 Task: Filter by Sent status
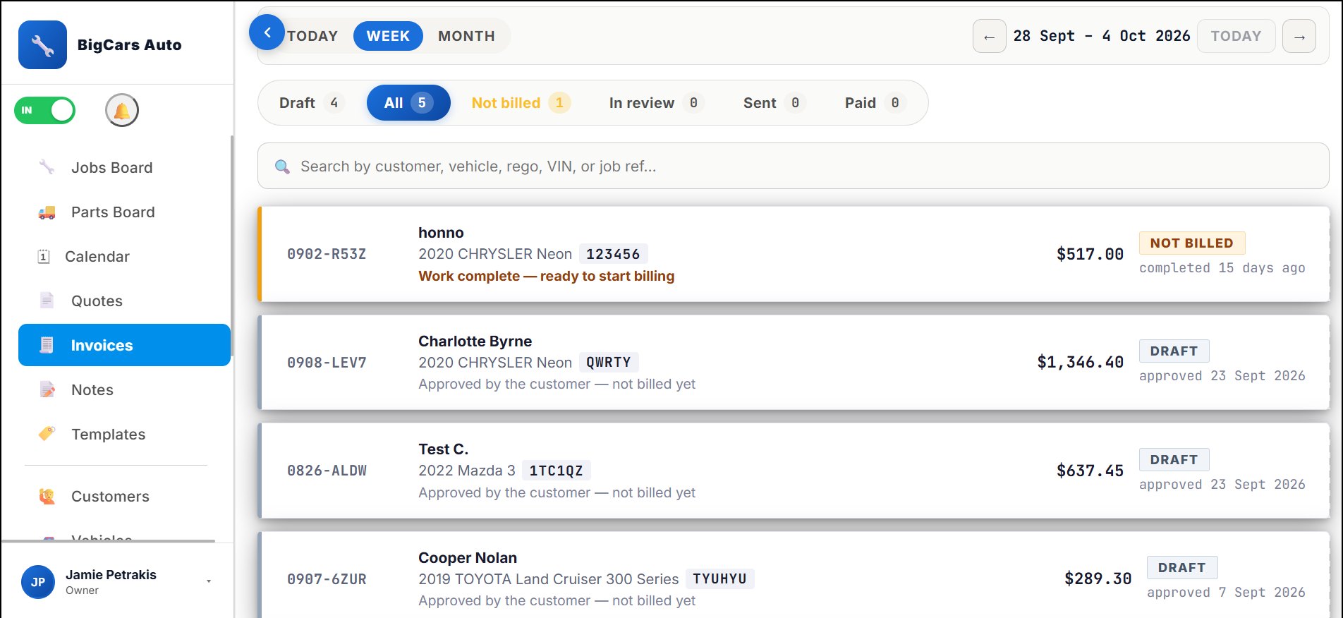(773, 103)
